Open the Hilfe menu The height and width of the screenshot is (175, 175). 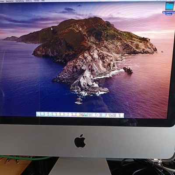coord(43,1)
